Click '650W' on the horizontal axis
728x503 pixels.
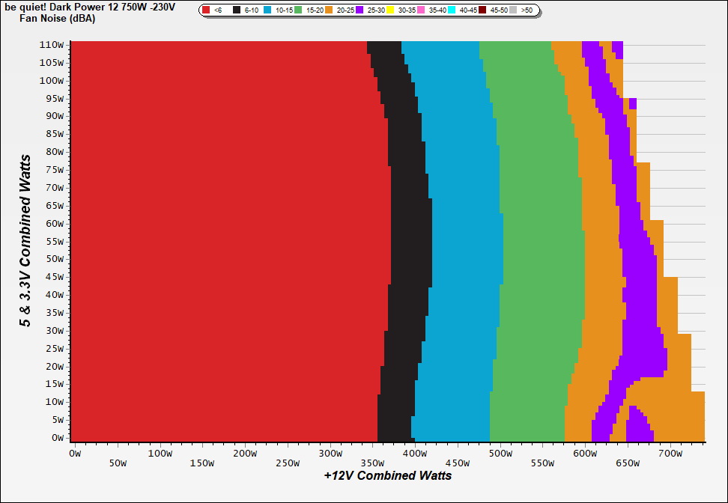627,463
